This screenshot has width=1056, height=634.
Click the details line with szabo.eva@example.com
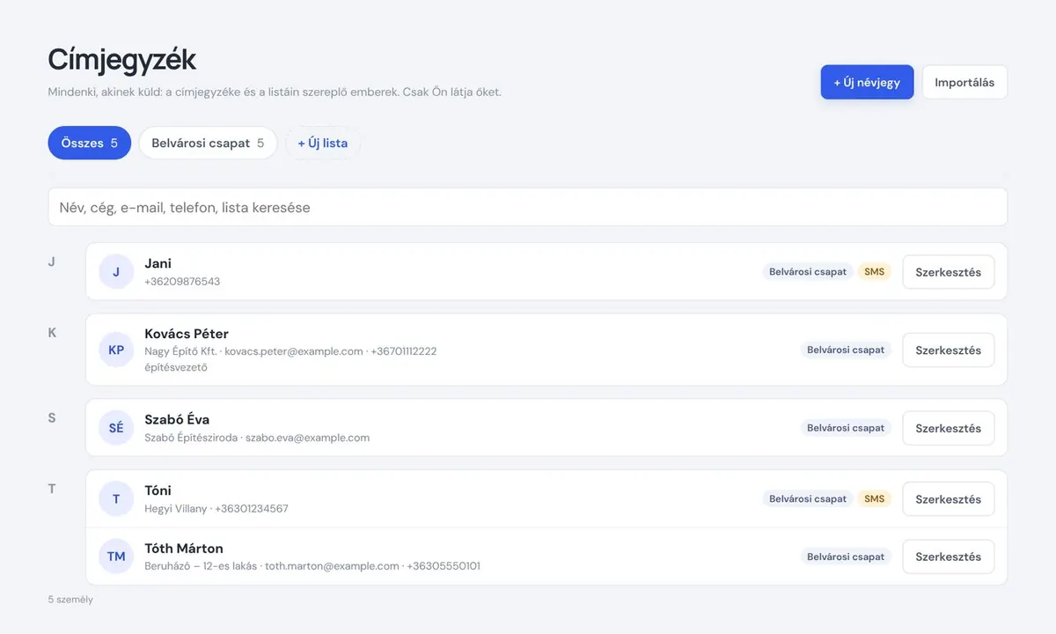point(257,438)
